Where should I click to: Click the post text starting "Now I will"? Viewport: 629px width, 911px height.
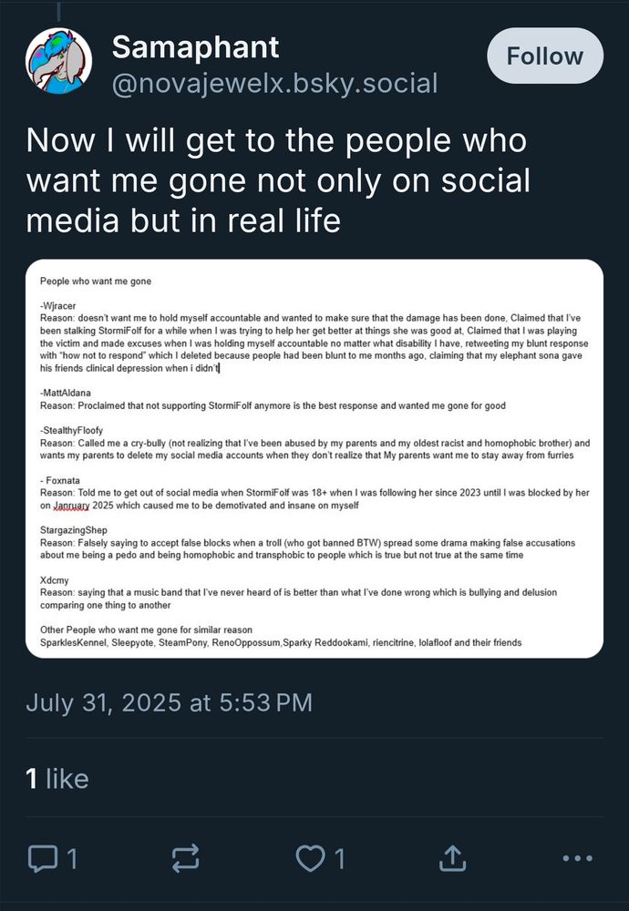pyautogui.click(x=277, y=180)
